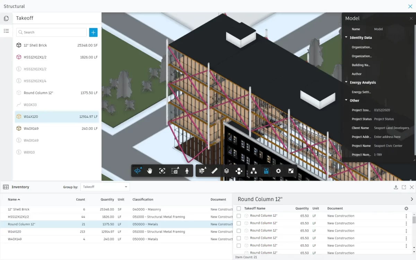Sort detail table by Takeoff Name header
This screenshot has width=416, height=260.
point(255,208)
